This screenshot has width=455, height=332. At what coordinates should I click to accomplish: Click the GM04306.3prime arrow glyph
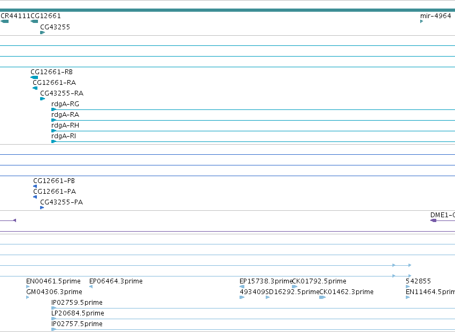click(x=28, y=297)
